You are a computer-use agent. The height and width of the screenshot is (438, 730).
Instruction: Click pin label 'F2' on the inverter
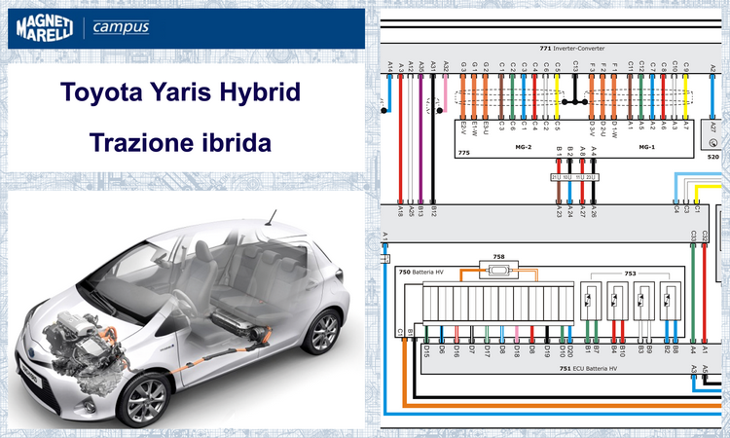pos(603,67)
